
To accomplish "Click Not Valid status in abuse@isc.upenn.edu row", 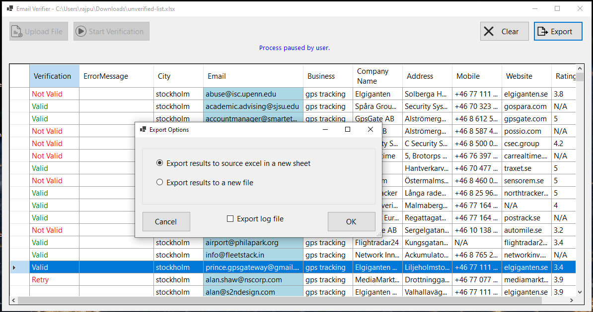I will (x=55, y=94).
